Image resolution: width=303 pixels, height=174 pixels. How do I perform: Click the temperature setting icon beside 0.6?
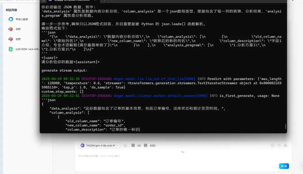point(133,145)
